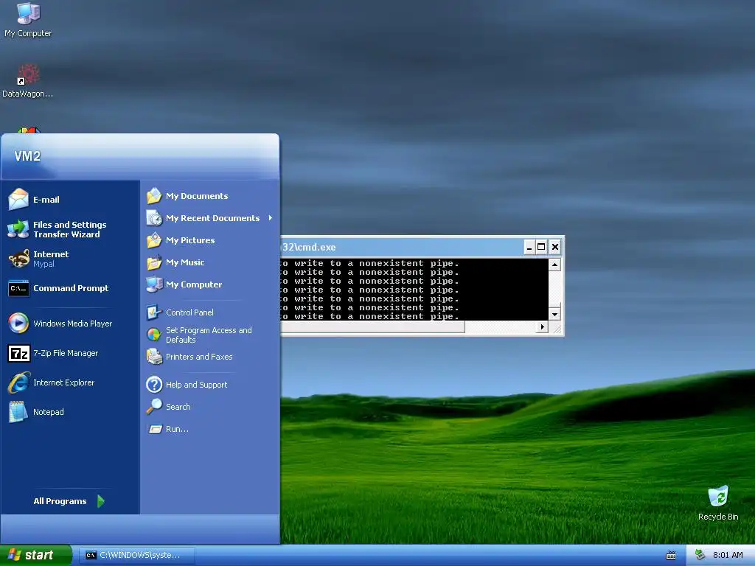Image resolution: width=755 pixels, height=566 pixels.
Task: Open Windows Media Player icon
Action: (18, 324)
